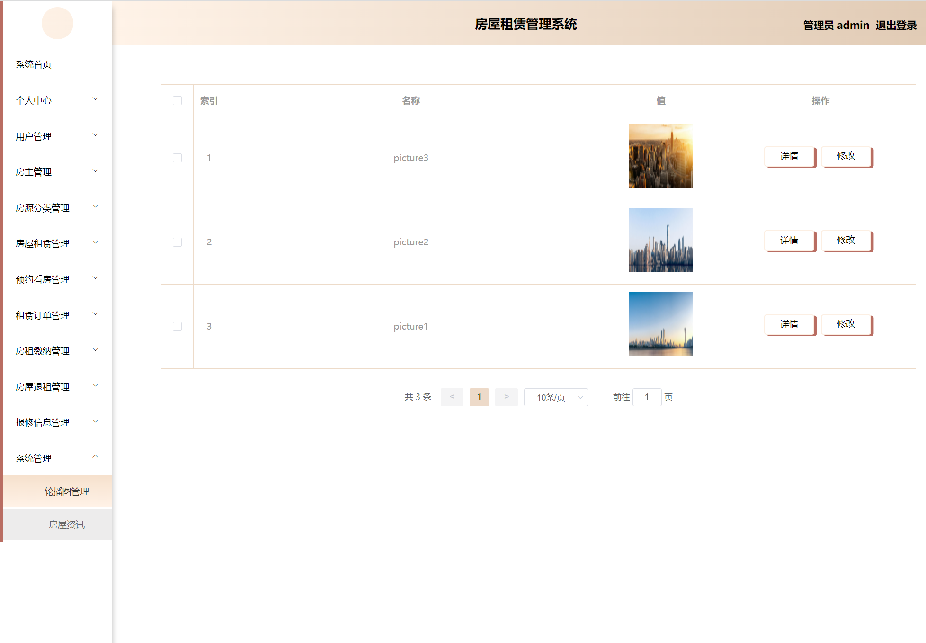Go to the previous page arrow

[x=452, y=397]
